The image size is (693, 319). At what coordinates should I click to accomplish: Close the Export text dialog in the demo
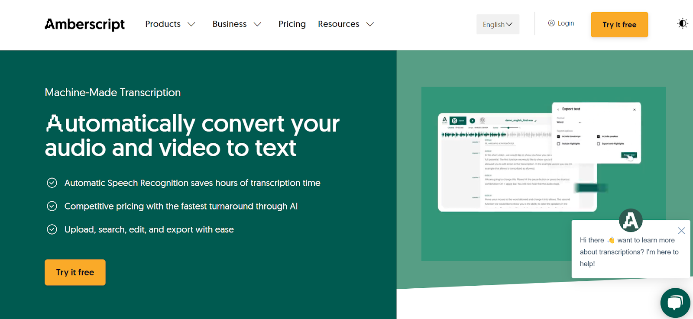[635, 110]
